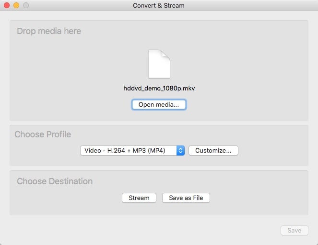
Task: Select Save as File destination
Action: pyautogui.click(x=186, y=198)
